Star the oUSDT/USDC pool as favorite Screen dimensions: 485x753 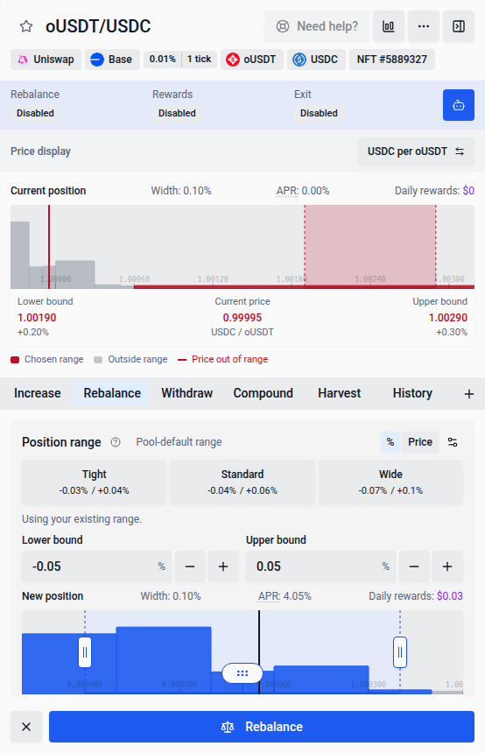[x=26, y=26]
